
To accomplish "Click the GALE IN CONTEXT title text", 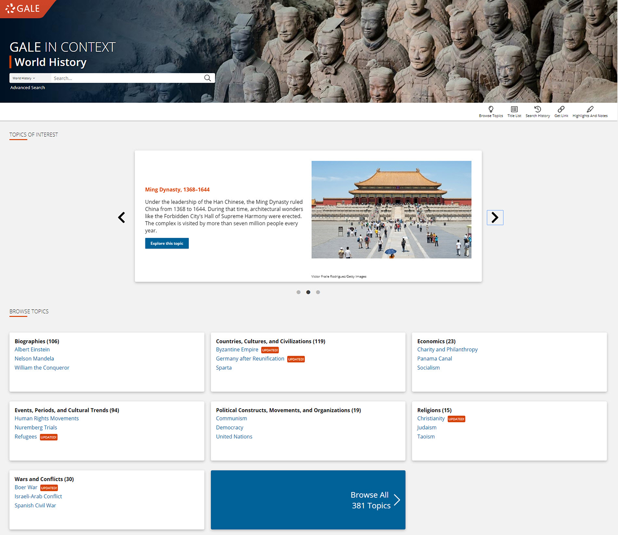I will point(63,47).
